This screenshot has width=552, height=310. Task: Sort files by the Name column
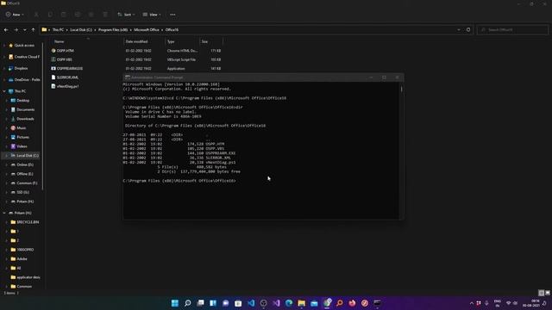86,41
